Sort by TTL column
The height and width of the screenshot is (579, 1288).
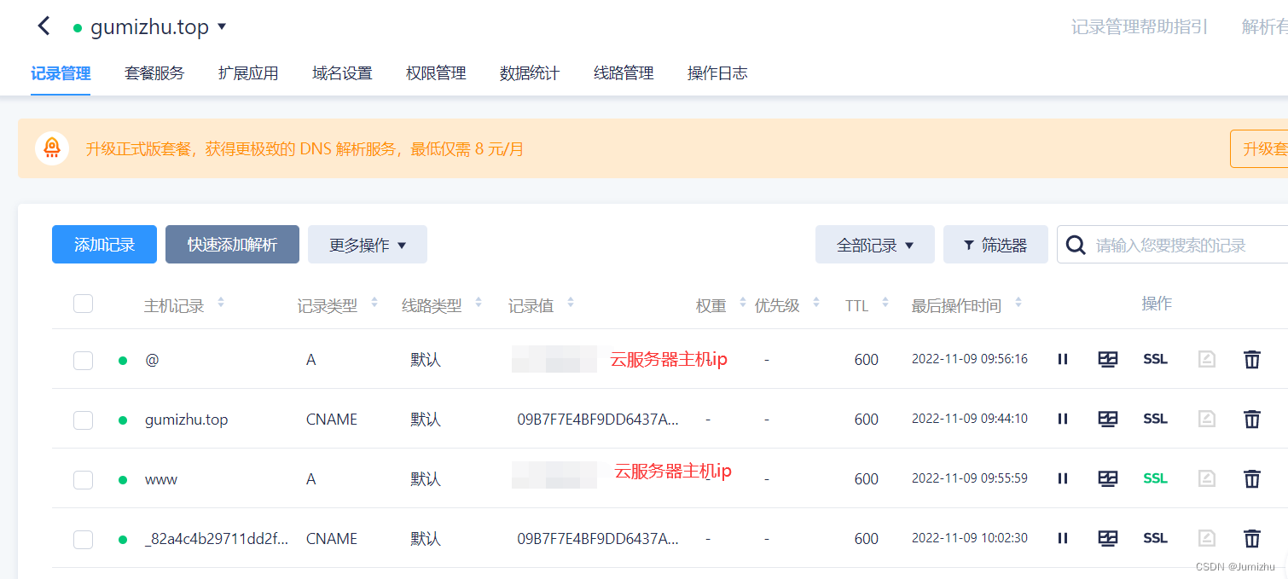tap(885, 304)
